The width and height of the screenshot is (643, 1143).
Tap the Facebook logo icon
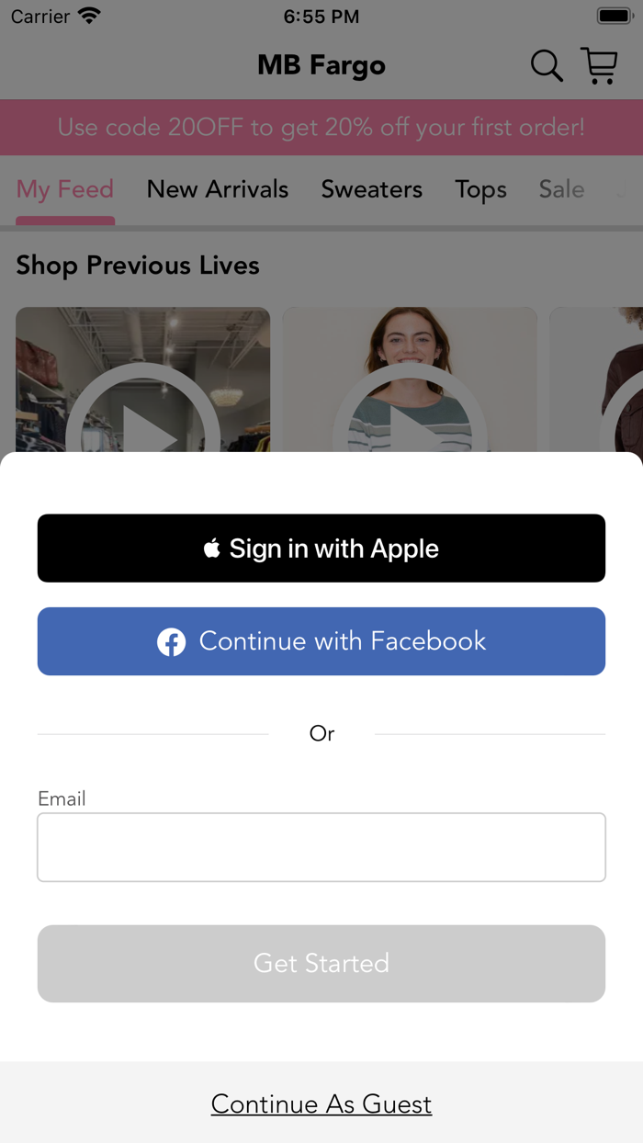click(171, 641)
